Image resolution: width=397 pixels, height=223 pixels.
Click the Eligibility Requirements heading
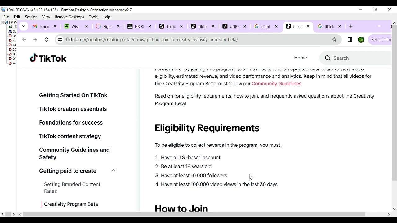tap(207, 128)
